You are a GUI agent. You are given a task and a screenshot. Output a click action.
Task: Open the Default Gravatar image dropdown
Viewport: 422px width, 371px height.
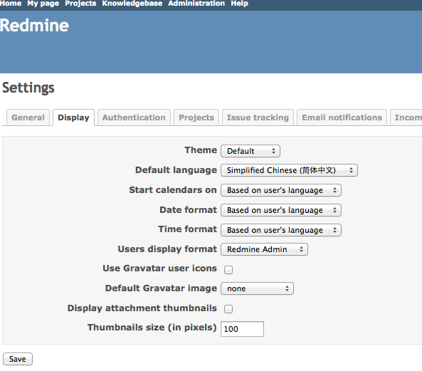(257, 288)
